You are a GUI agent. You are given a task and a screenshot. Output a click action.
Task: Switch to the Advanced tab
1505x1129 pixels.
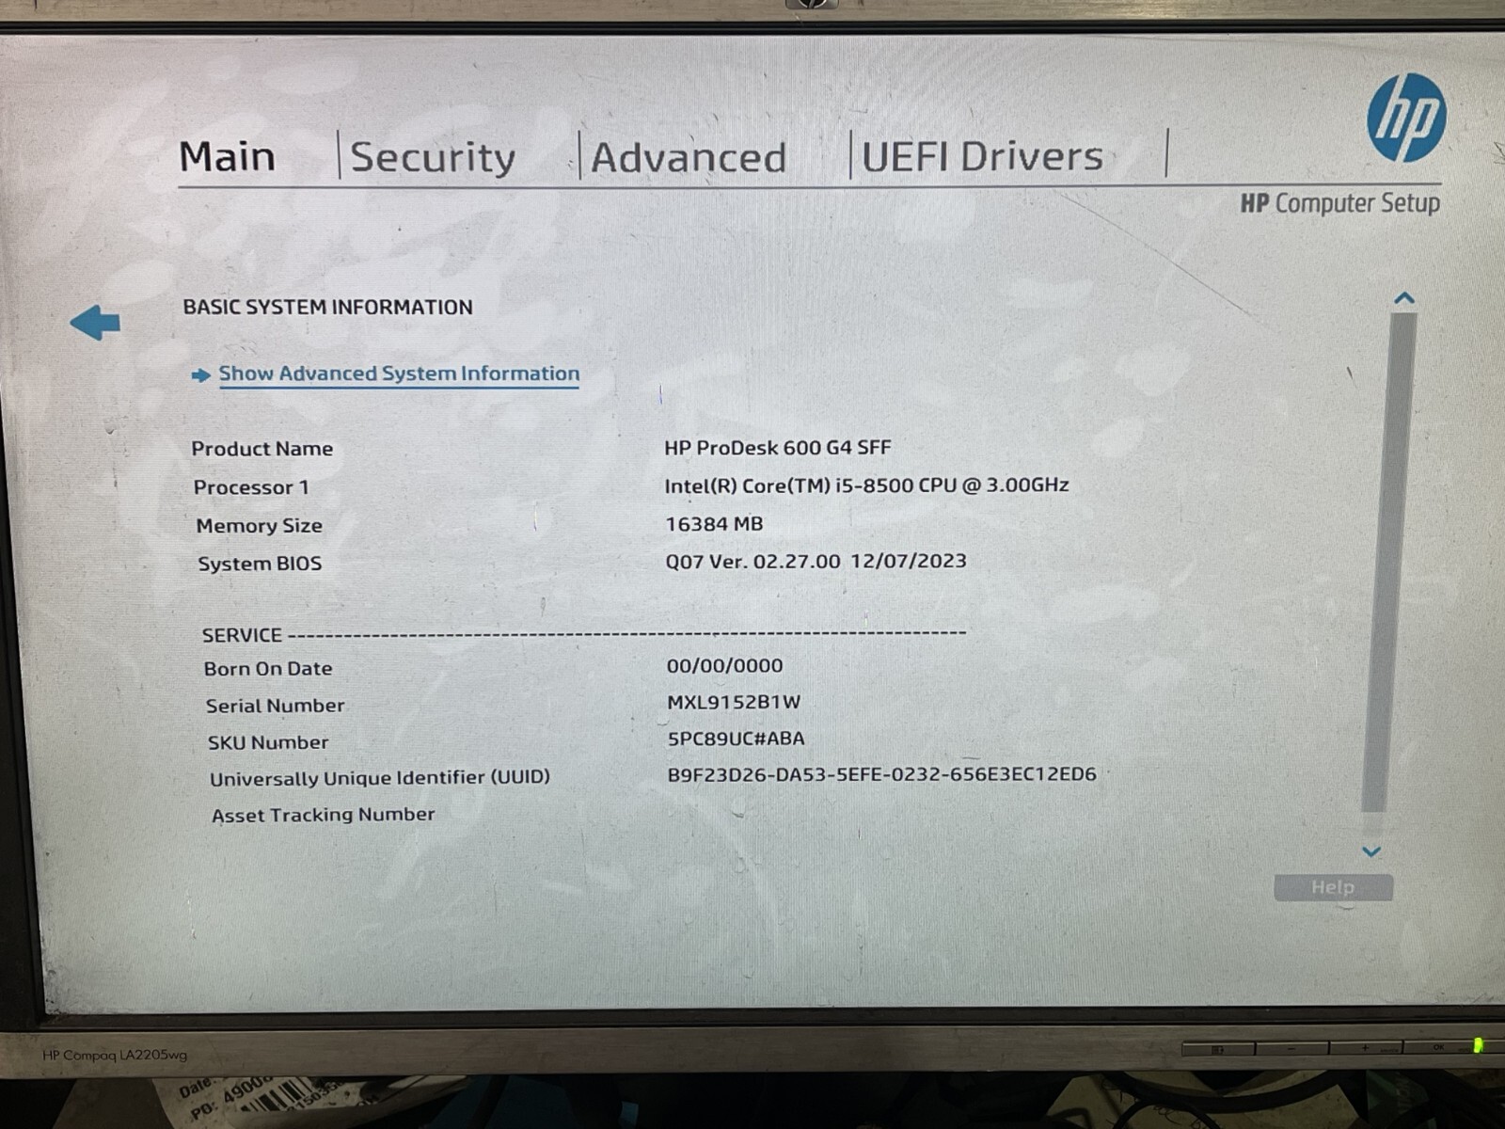(689, 157)
